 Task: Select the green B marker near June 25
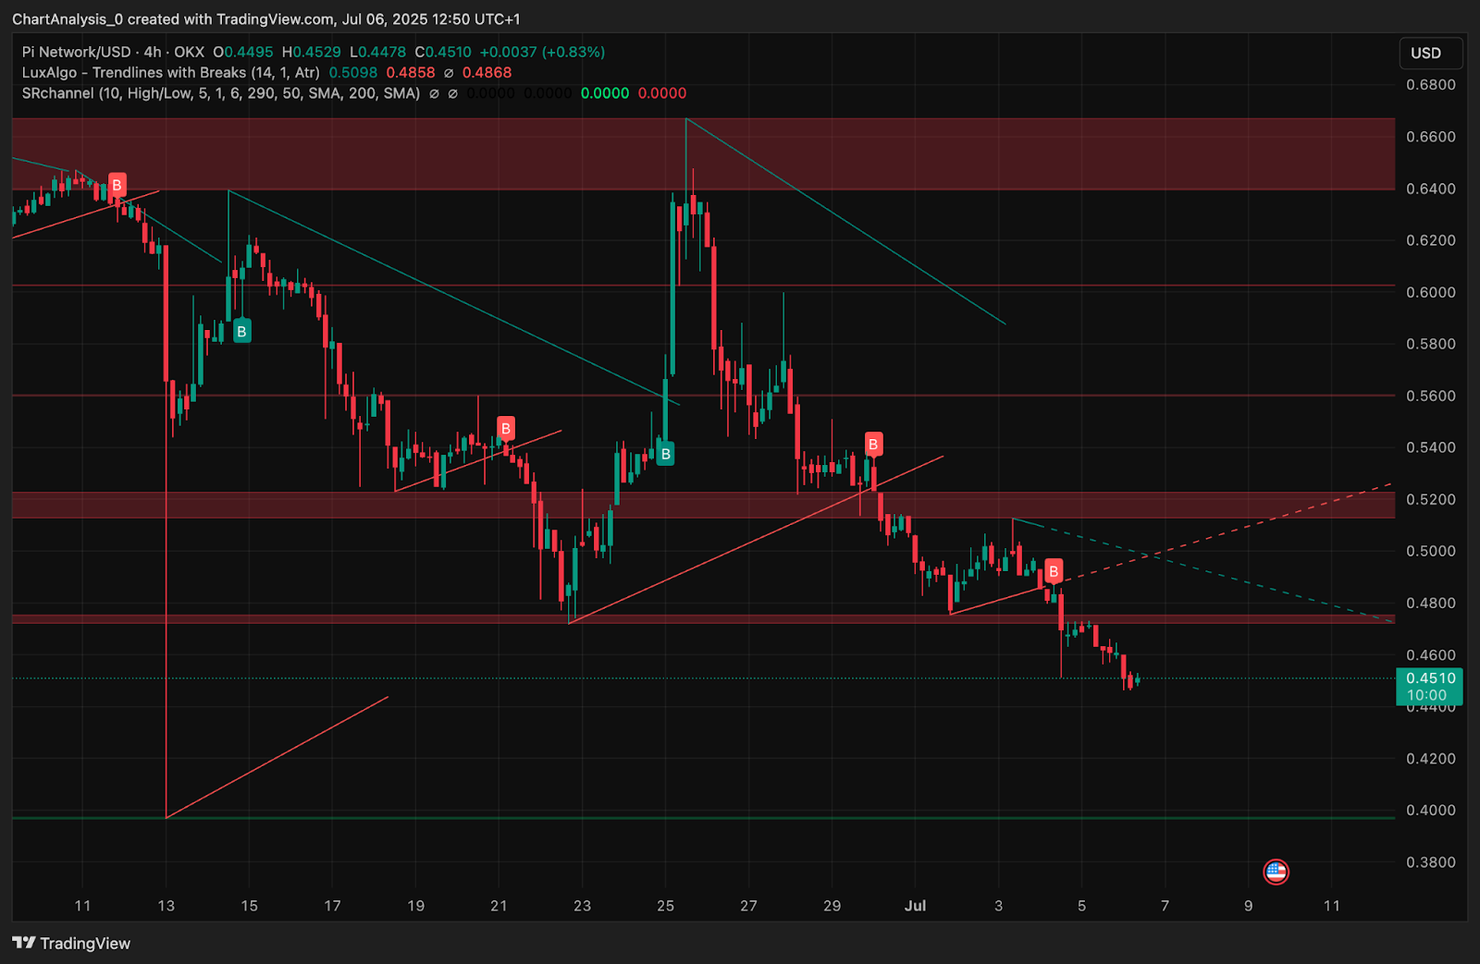point(665,454)
